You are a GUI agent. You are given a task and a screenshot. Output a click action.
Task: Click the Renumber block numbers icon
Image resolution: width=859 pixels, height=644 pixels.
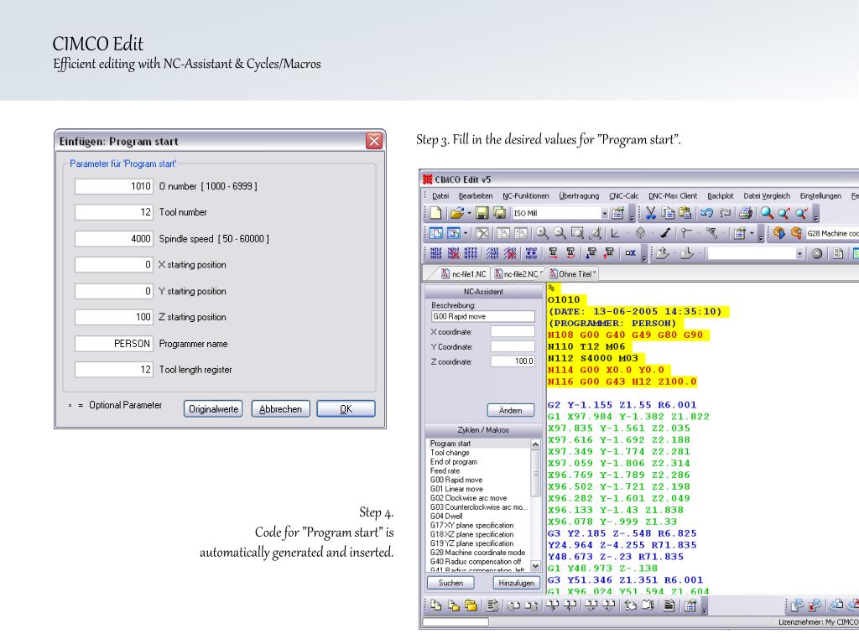click(436, 253)
